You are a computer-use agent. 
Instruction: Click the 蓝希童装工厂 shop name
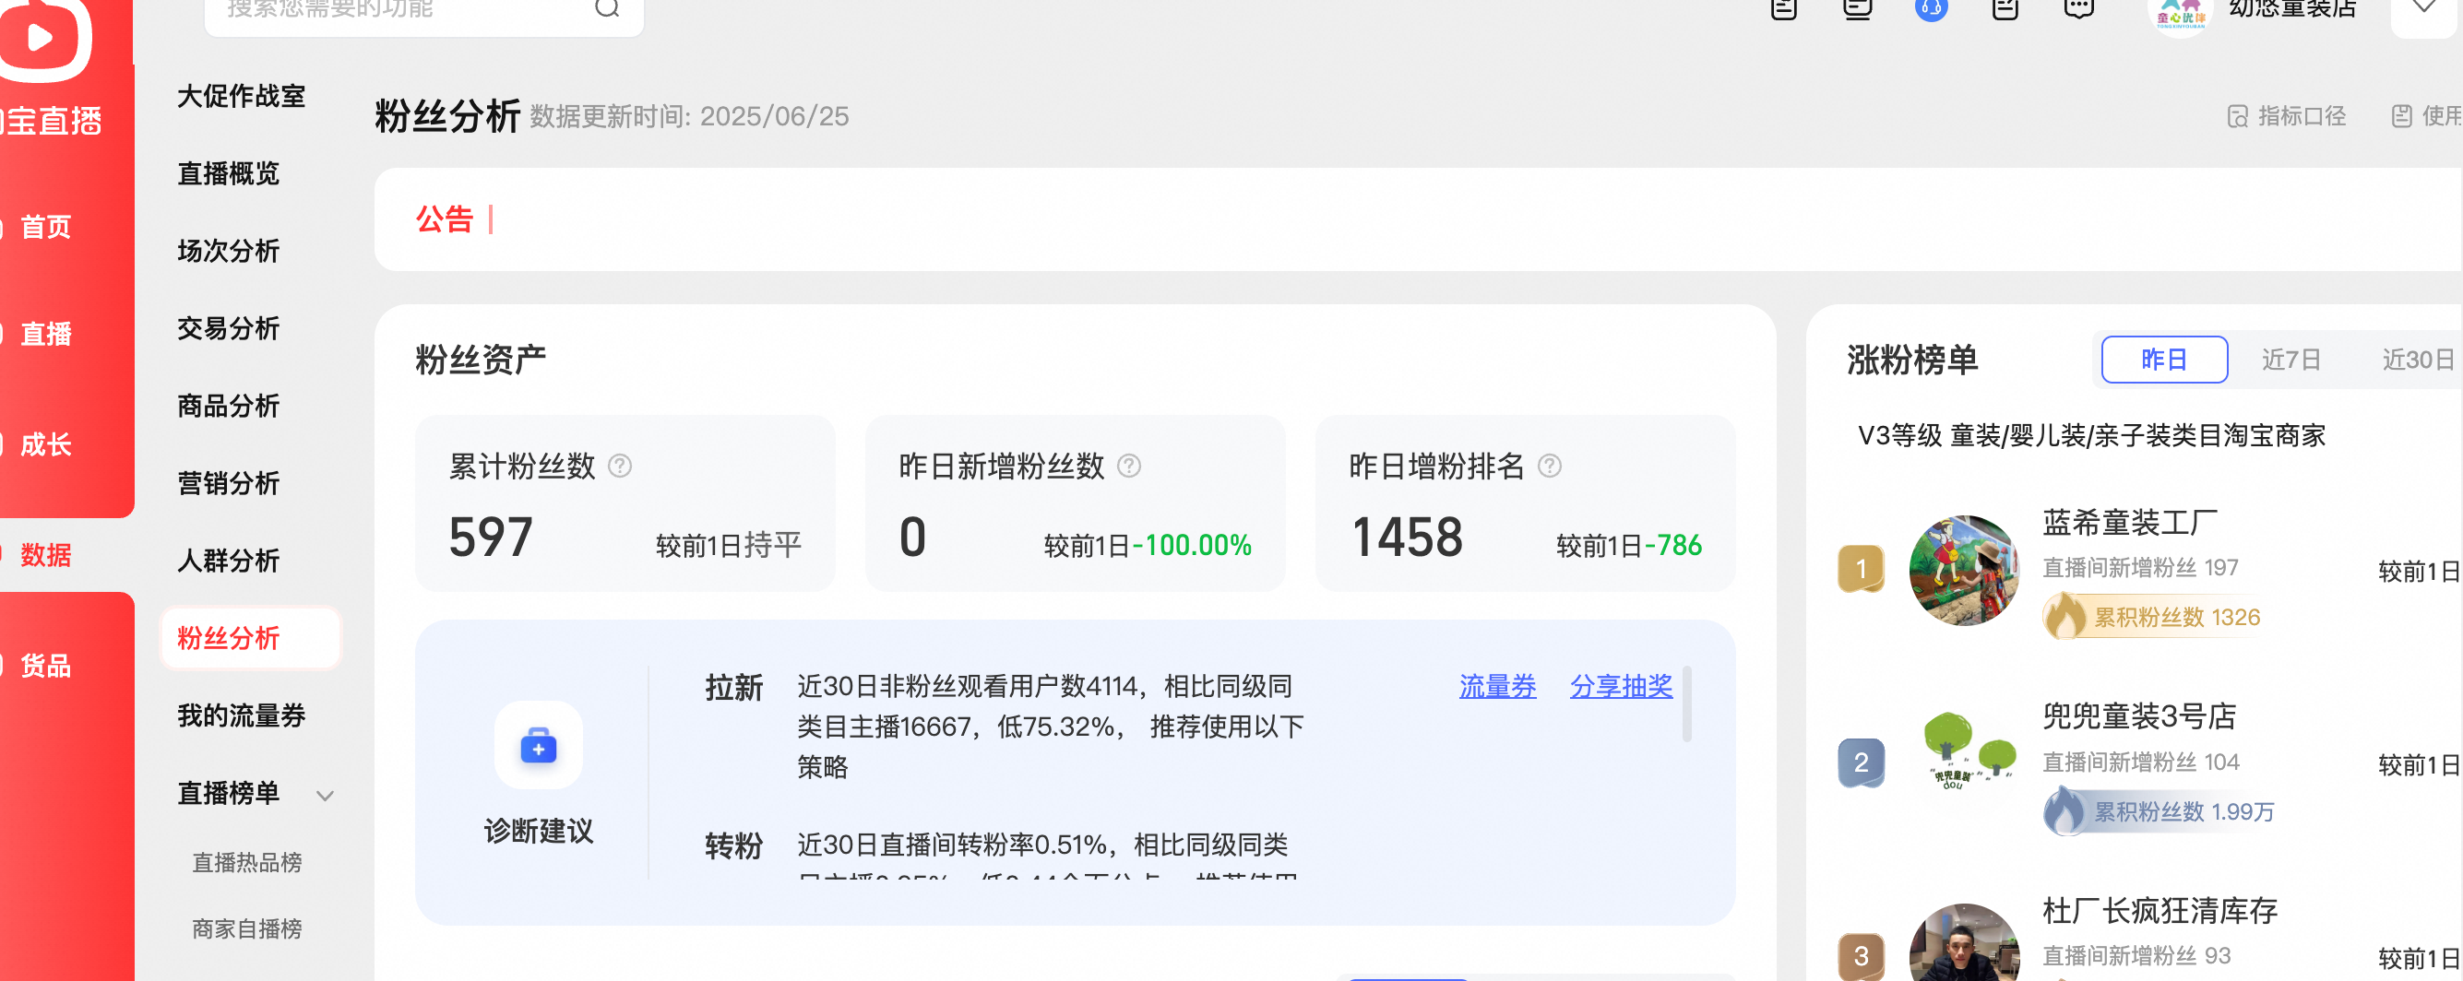tap(2129, 523)
